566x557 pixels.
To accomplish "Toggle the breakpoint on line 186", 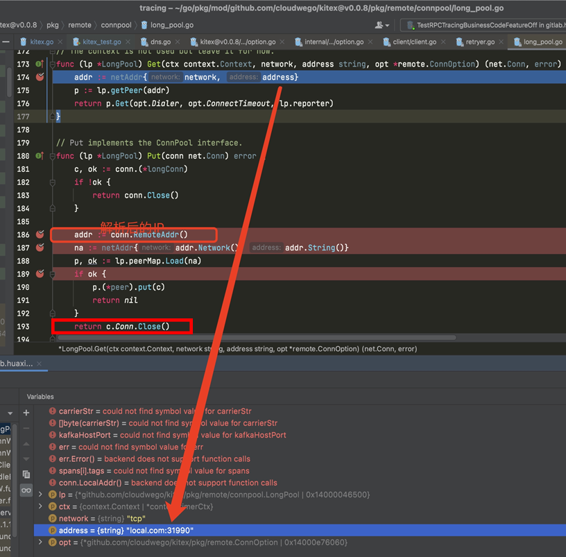I will (x=40, y=234).
